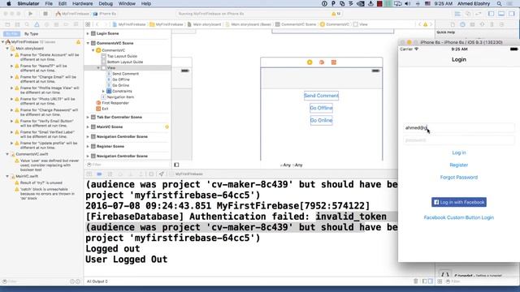Viewport: 520px width, 292px height.
Task: Collapse the CommentsVC Scene in outline
Action: tap(88, 43)
